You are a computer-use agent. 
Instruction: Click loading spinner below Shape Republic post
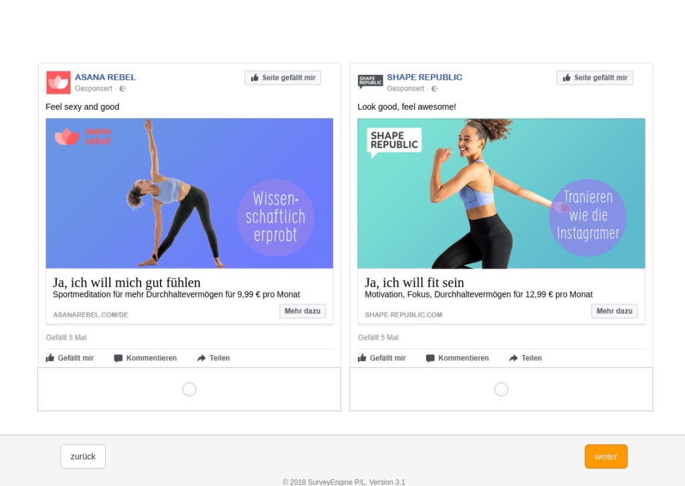pos(501,389)
